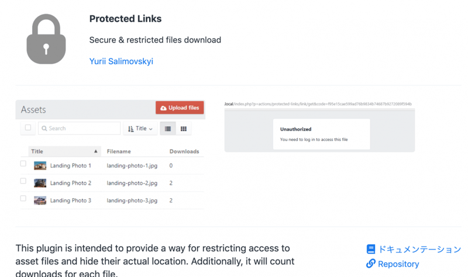Select the Landing Photo 3 row checkbox
This screenshot has height=277, width=468.
(x=23, y=199)
